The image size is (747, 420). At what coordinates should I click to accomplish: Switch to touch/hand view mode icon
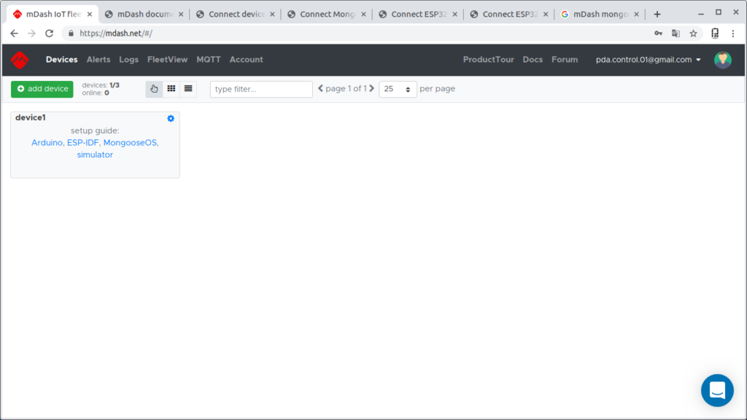tap(154, 88)
